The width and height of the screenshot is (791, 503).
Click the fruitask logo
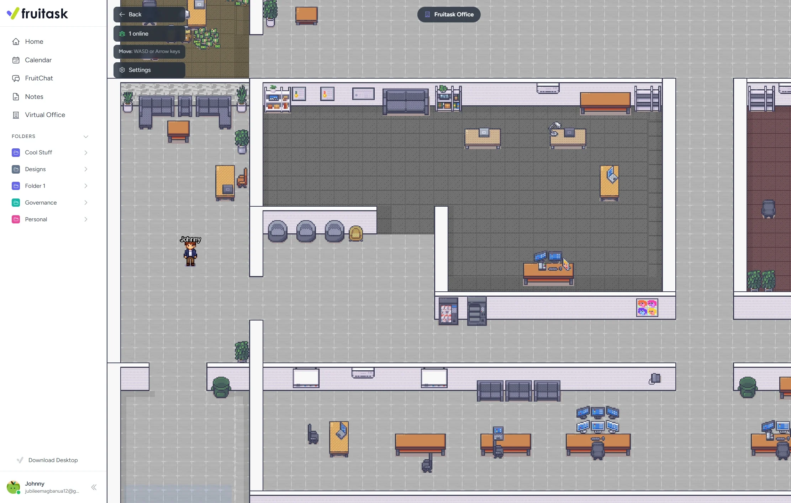pyautogui.click(x=37, y=14)
